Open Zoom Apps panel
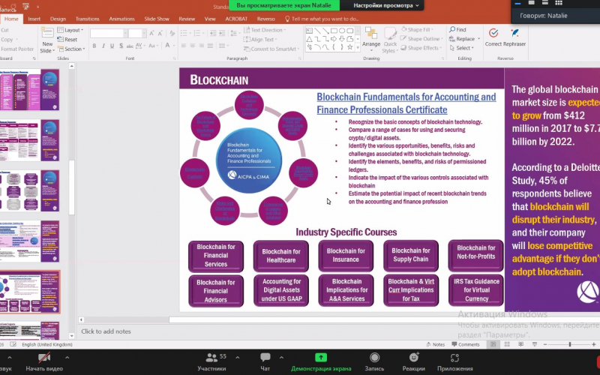Viewport: 600px width, 375px height. coord(455,362)
